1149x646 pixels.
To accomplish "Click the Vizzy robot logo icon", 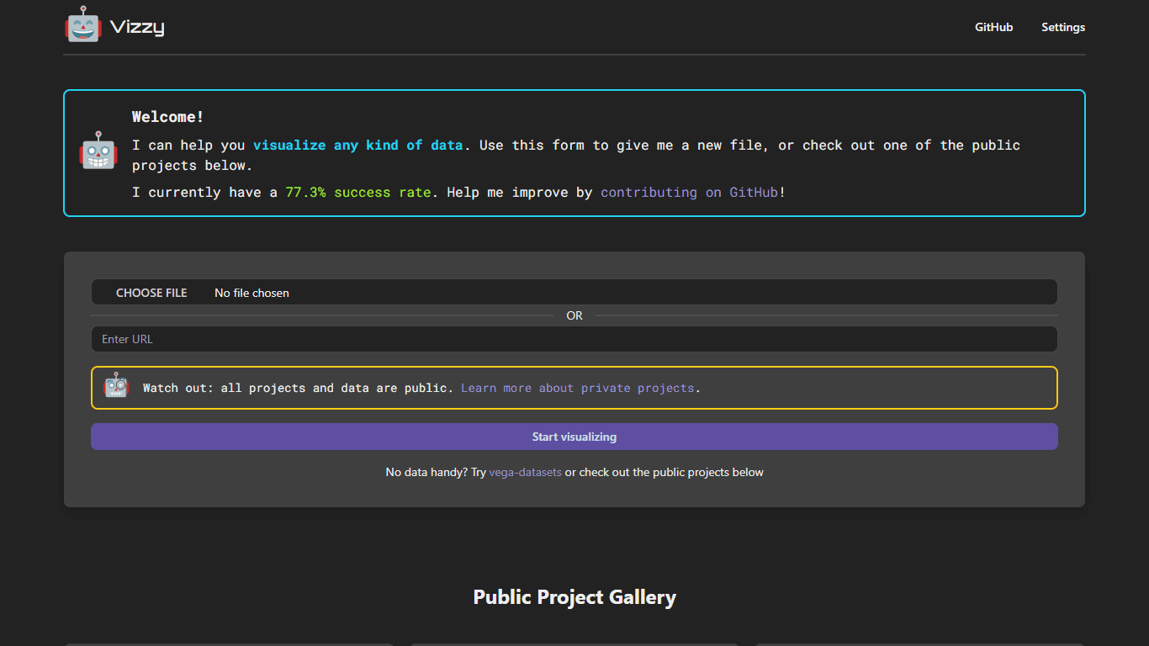I will click(x=83, y=24).
